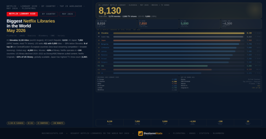
Task: Open the #2 Czech Rep 8,010 card
Action: pyautogui.click(x=116, y=24)
